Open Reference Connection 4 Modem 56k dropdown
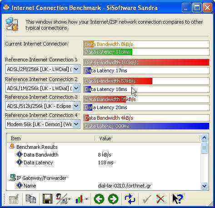 click(76, 124)
